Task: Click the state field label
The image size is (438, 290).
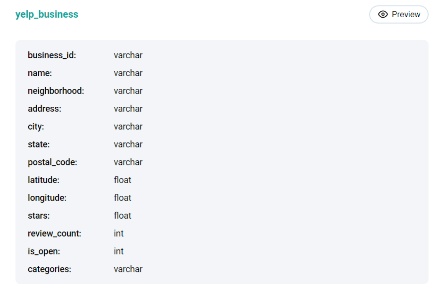Action: coord(38,144)
